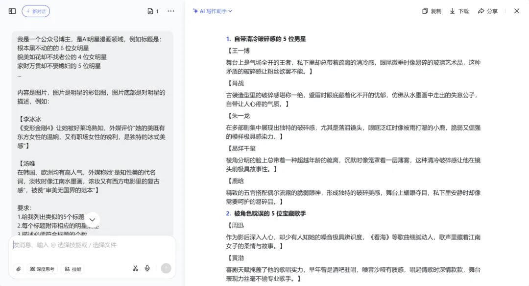Viewport: 529px width, 286px height.
Task: Open the document count icon
Action: click(x=153, y=11)
